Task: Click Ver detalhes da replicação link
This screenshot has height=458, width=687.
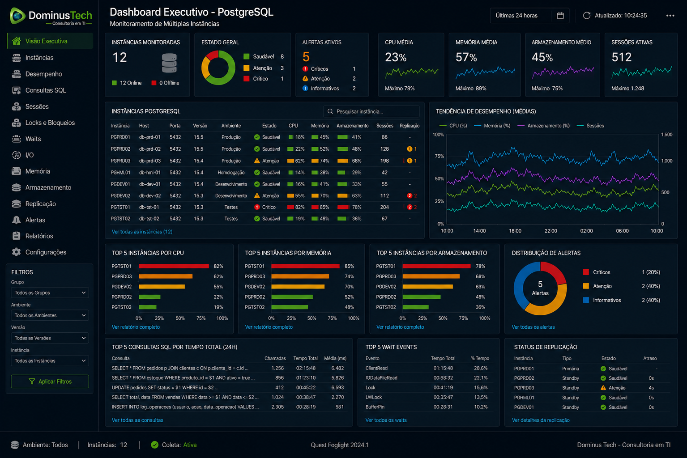Action: coord(541,420)
